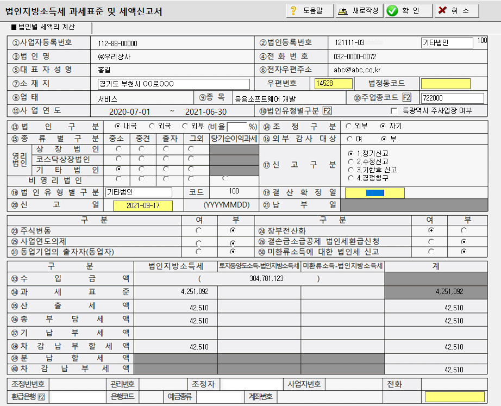Viewport: 501px width, 406px height.
Task: Set 동업기업의 출자자 to 여
Action: tap(198, 252)
